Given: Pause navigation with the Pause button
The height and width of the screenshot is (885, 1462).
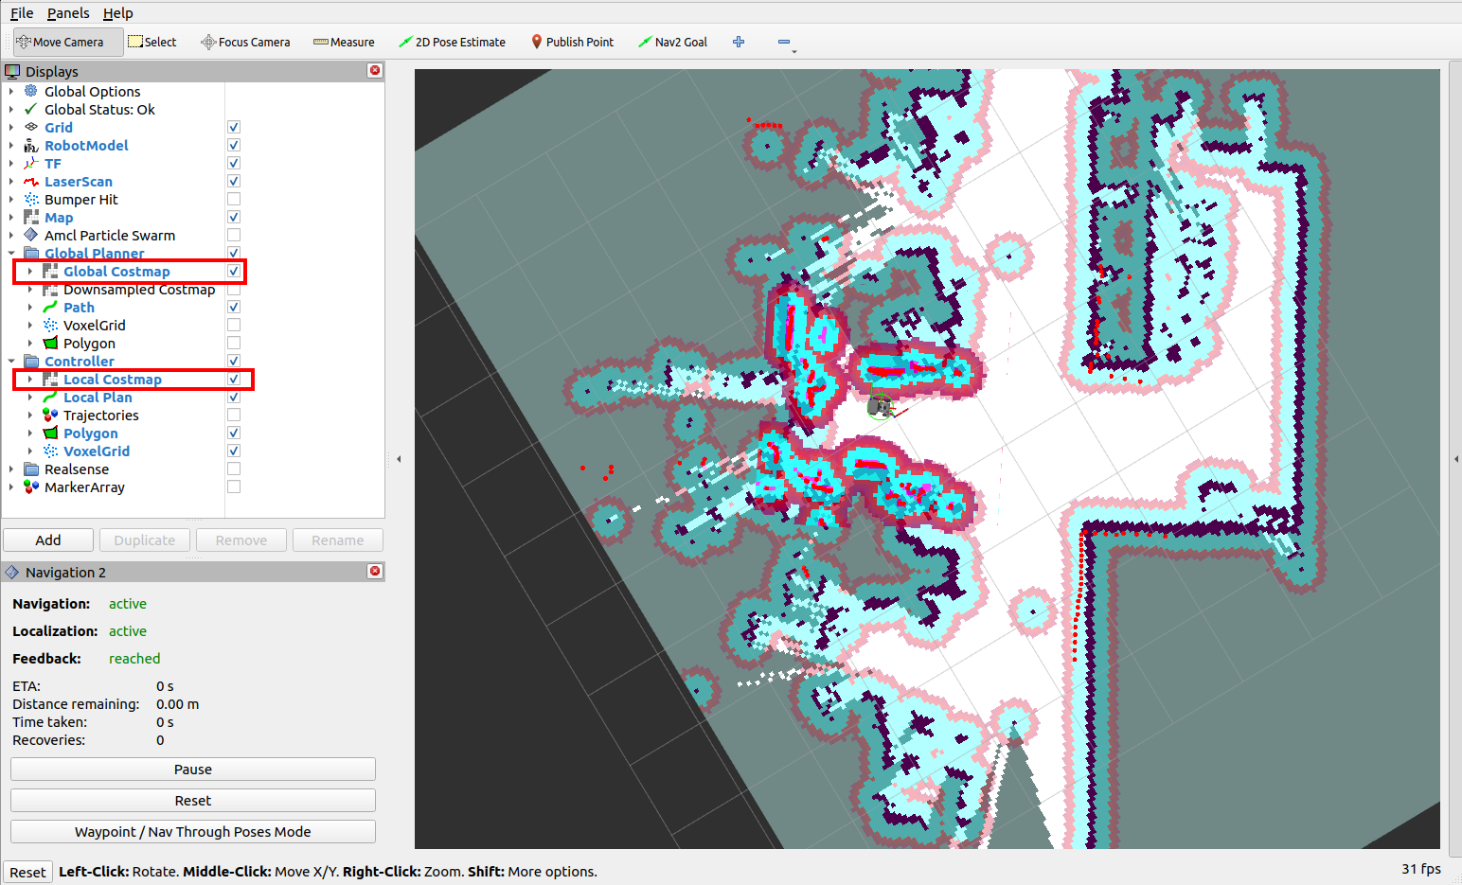Looking at the screenshot, I should pyautogui.click(x=193, y=770).
